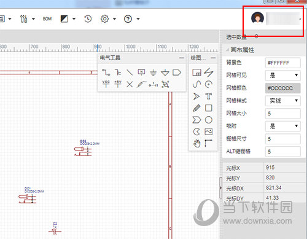Open the tools wrench-screwdriver icon

tap(23, 19)
